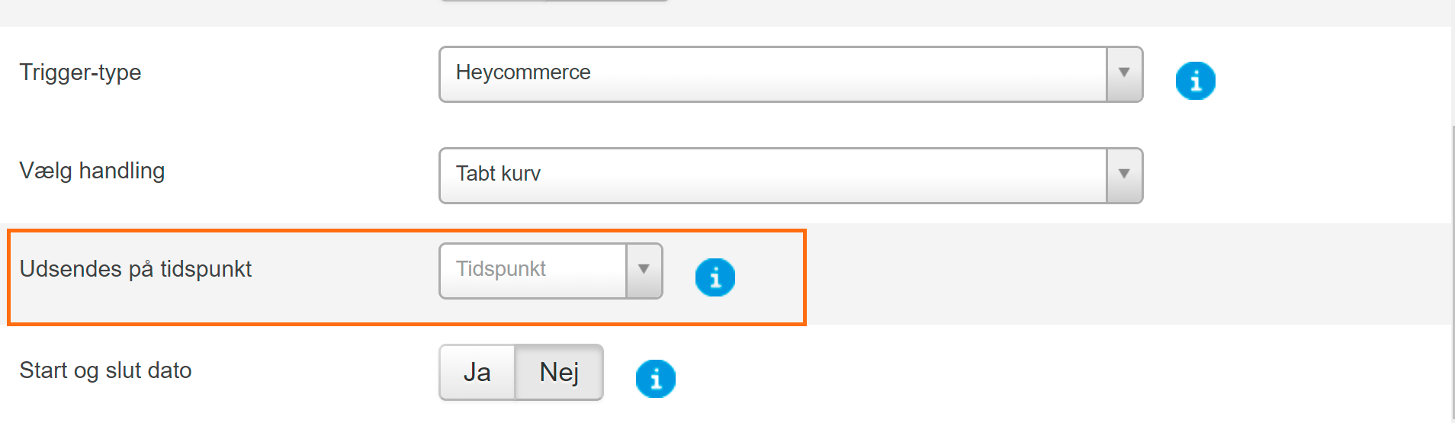Image resolution: width=1455 pixels, height=423 pixels.
Task: Click the info icon beside Trigger-type
Action: [1195, 81]
